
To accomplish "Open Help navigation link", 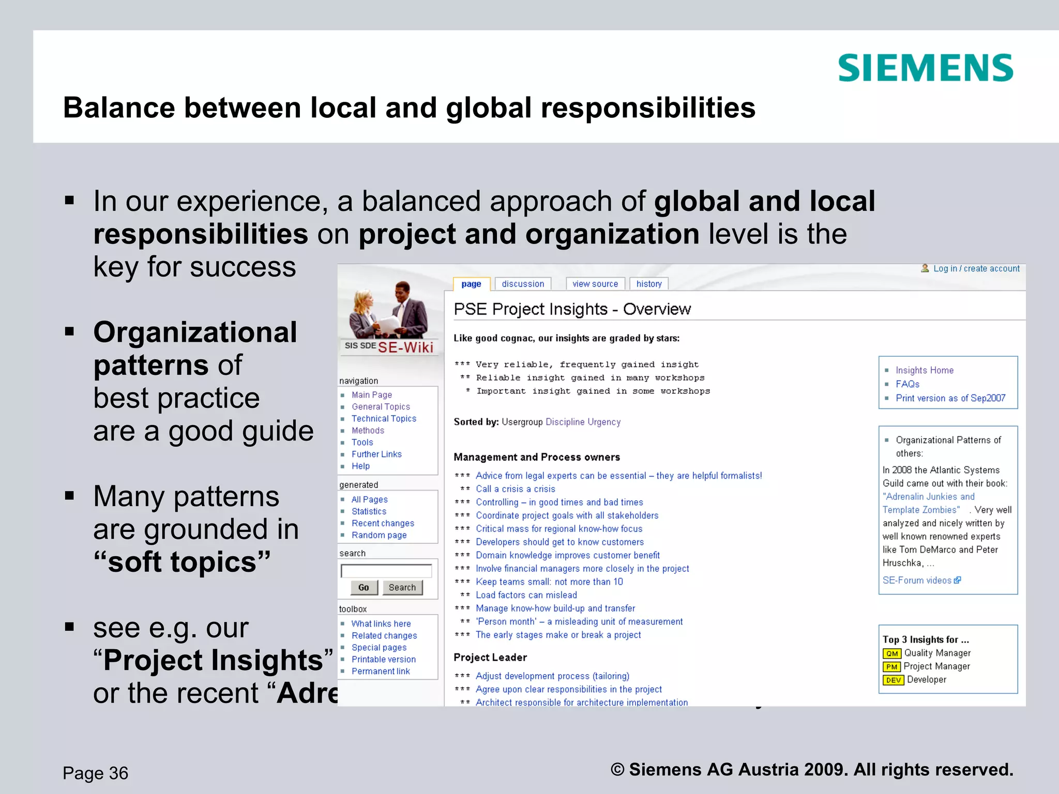I will [360, 466].
